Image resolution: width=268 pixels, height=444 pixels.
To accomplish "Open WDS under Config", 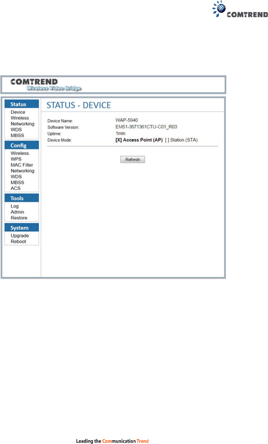I will (16, 177).
